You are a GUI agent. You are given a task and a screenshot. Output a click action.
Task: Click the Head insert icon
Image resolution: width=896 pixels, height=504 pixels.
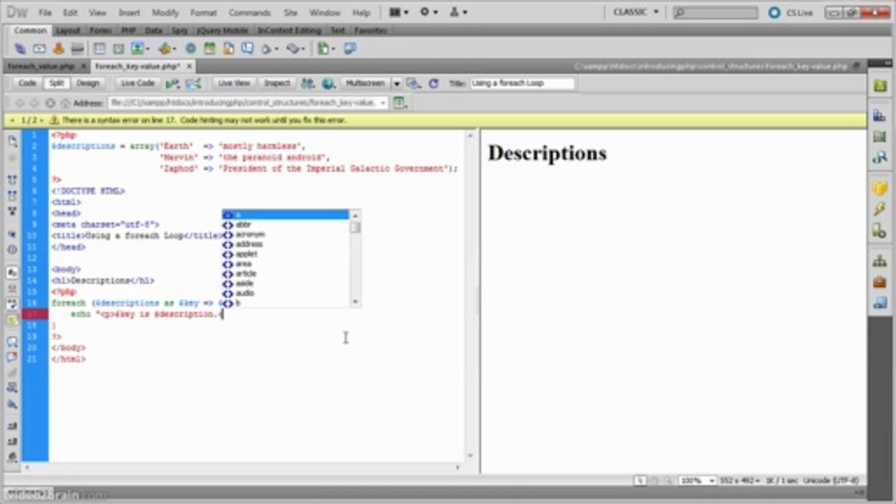(269, 48)
